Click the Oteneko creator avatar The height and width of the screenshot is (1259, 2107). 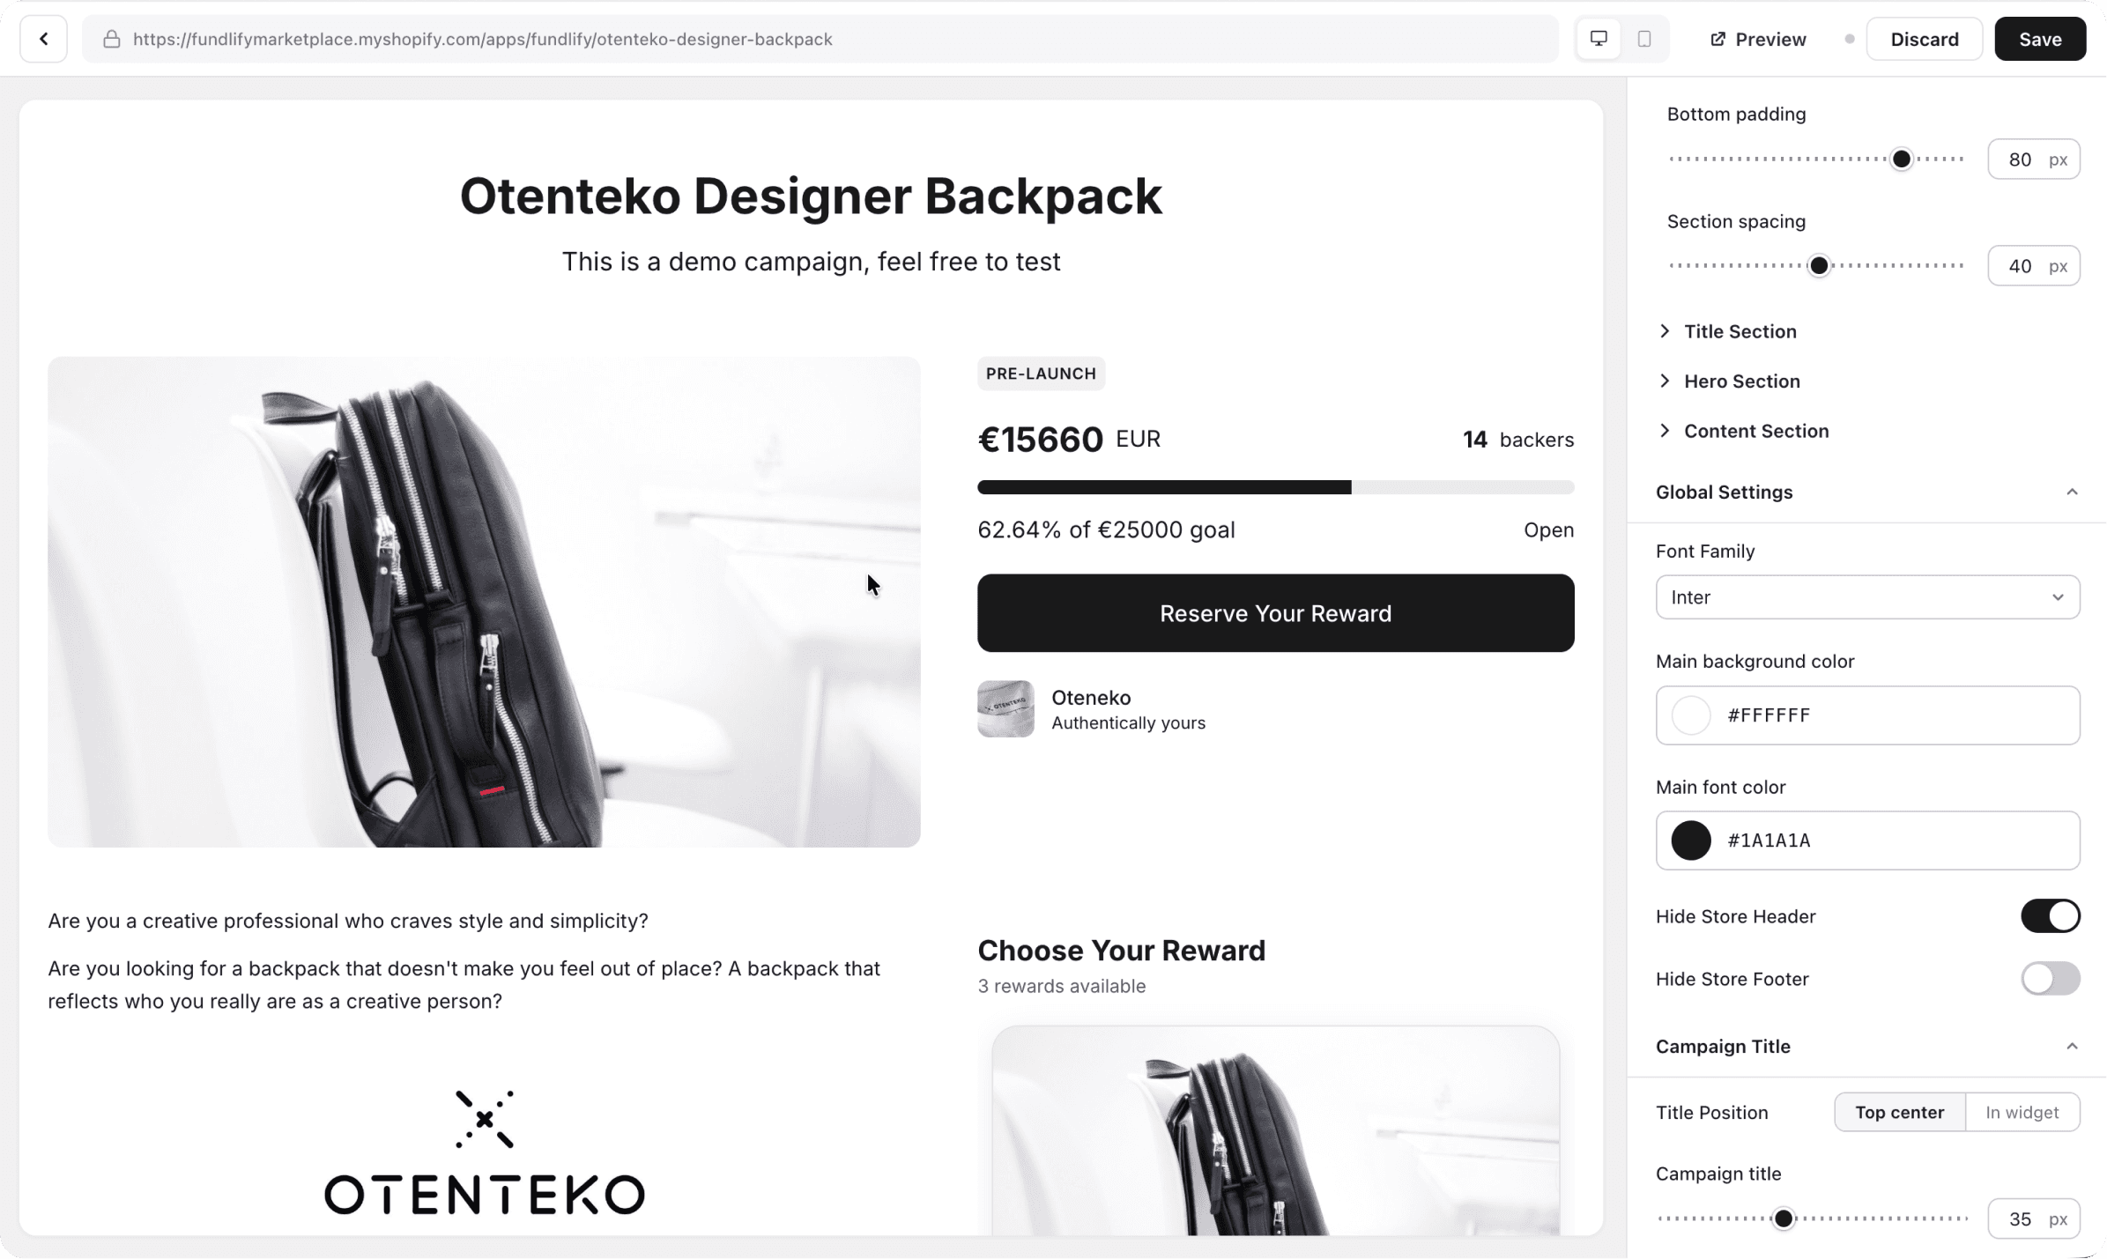click(x=1005, y=709)
